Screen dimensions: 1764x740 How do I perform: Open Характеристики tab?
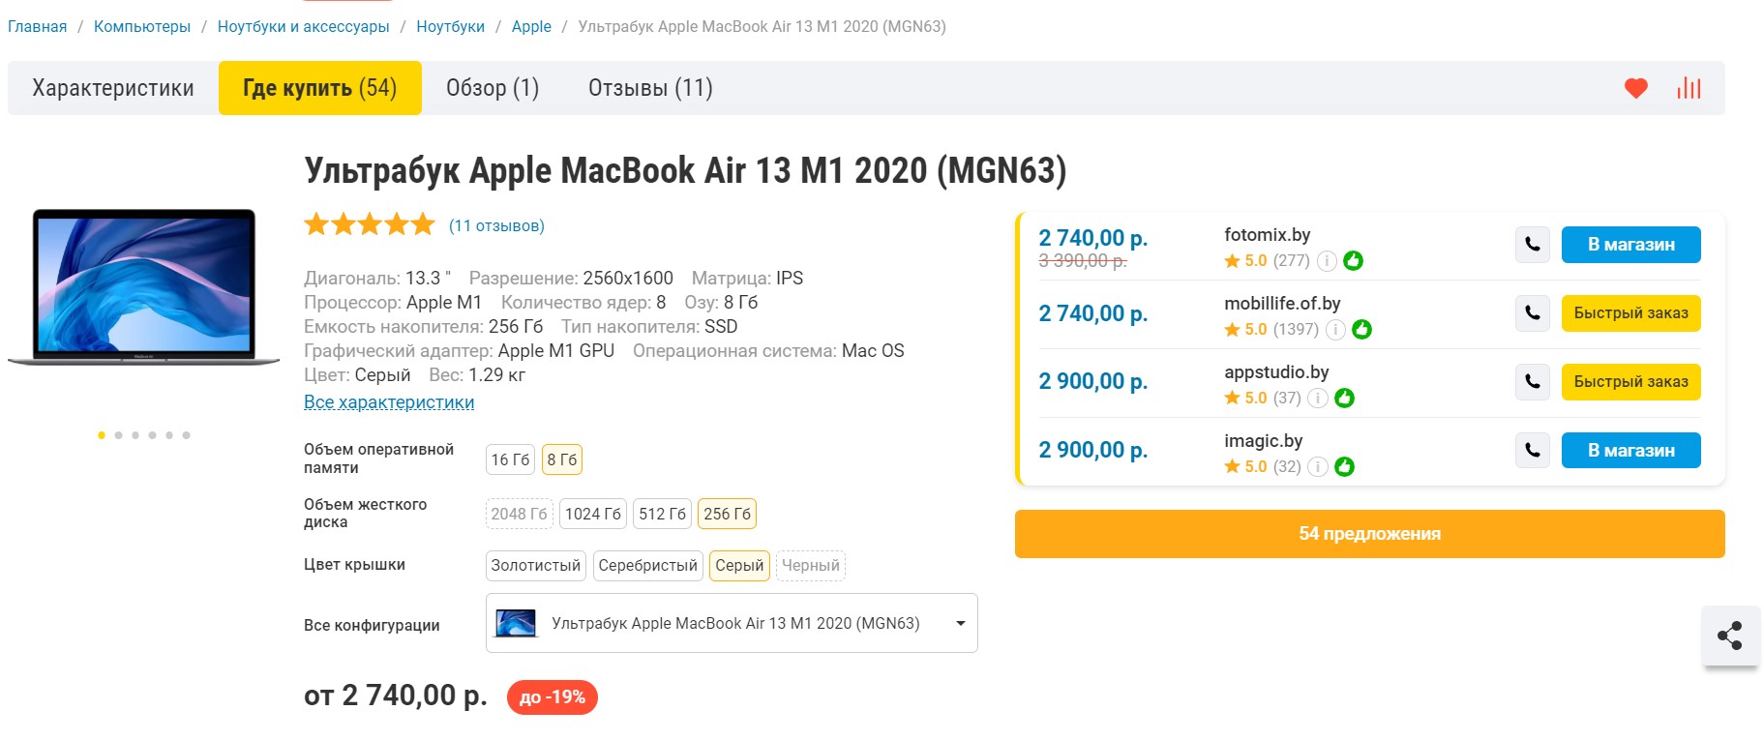pos(113,88)
